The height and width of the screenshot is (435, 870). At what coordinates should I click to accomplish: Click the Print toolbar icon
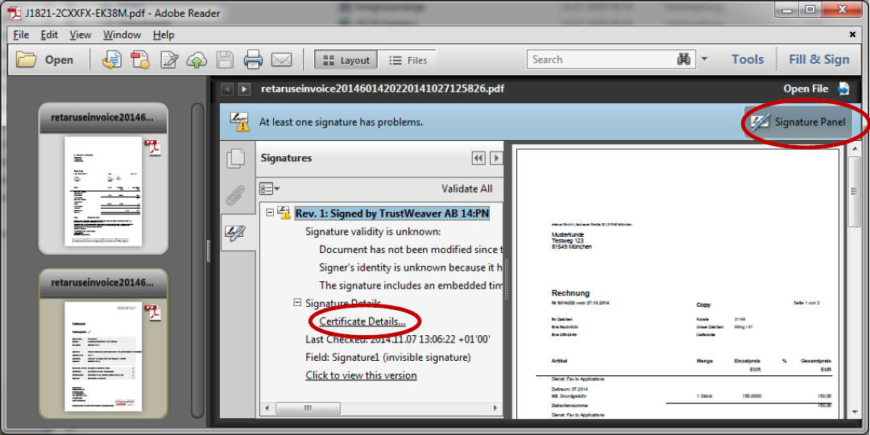tap(253, 60)
